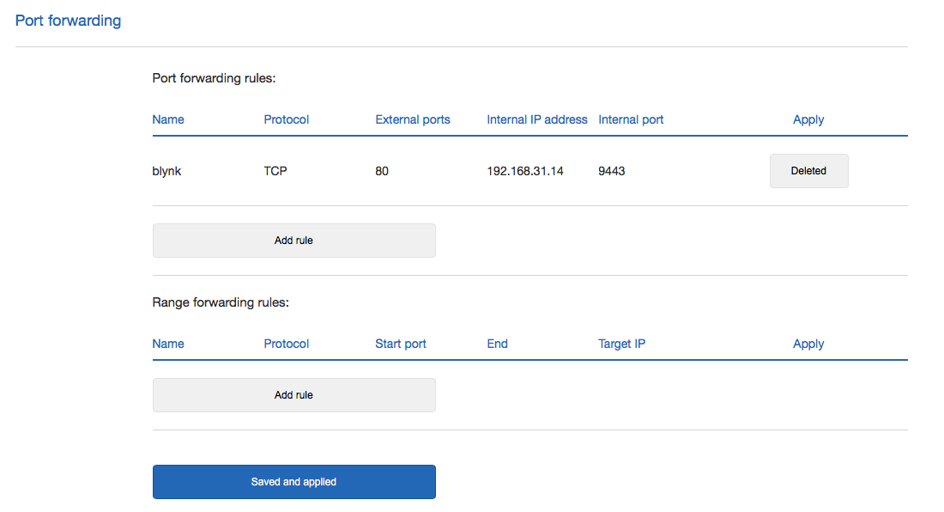Viewport: 944px width, 512px height.
Task: Click the TCP protocol value
Action: (x=275, y=171)
